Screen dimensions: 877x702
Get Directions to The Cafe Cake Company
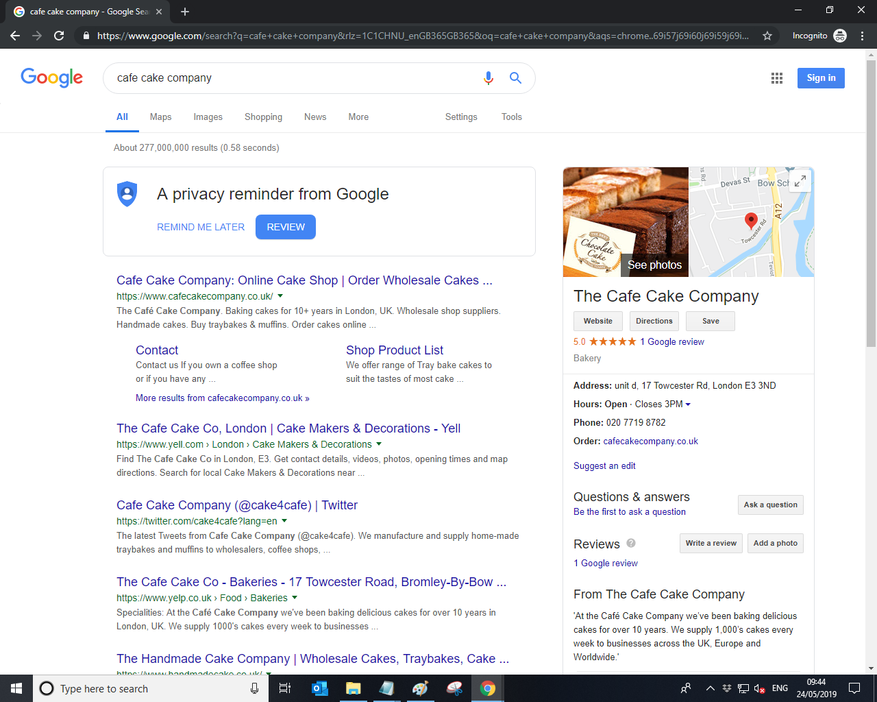tap(654, 321)
